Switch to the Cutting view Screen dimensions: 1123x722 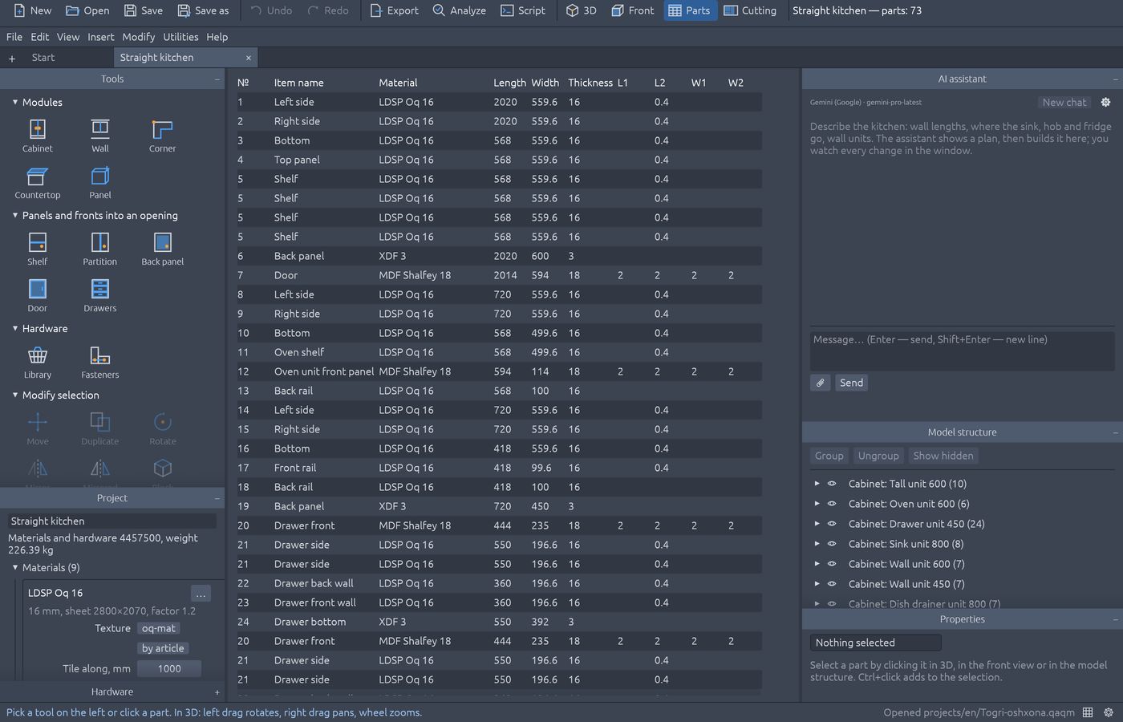[x=750, y=10]
